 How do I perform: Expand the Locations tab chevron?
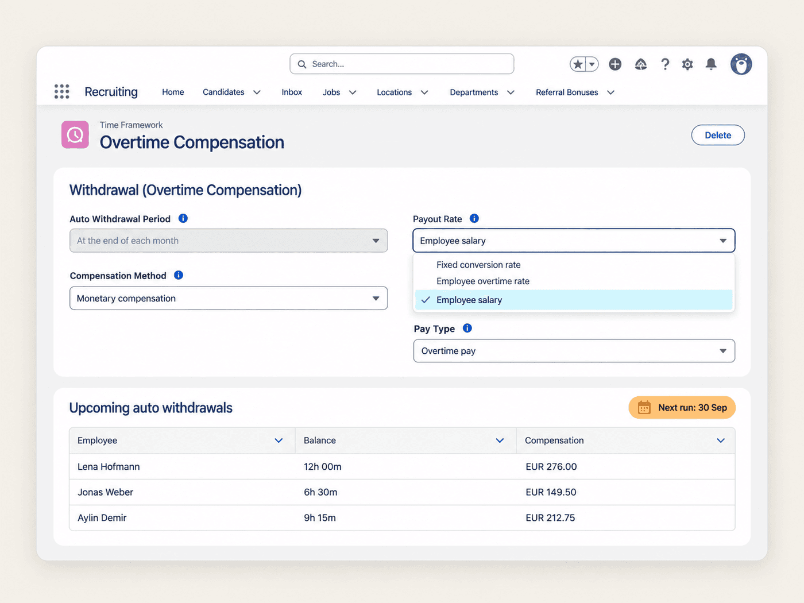pos(424,92)
